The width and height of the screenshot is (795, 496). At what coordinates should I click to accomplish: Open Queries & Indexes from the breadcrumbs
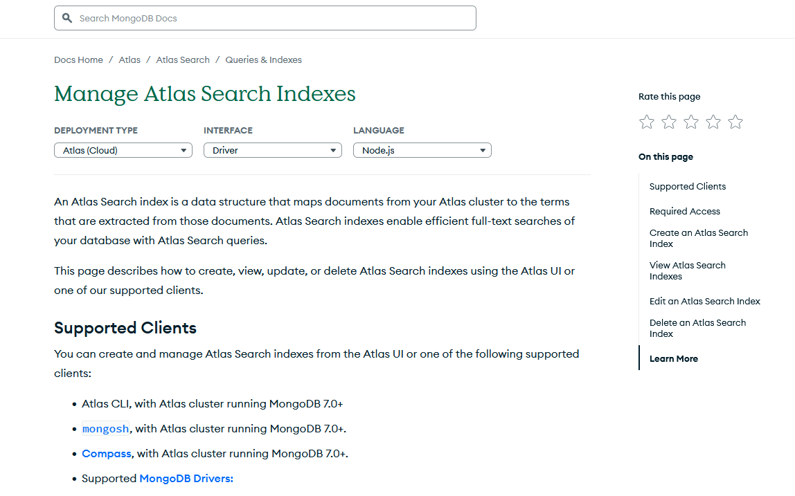(x=263, y=59)
